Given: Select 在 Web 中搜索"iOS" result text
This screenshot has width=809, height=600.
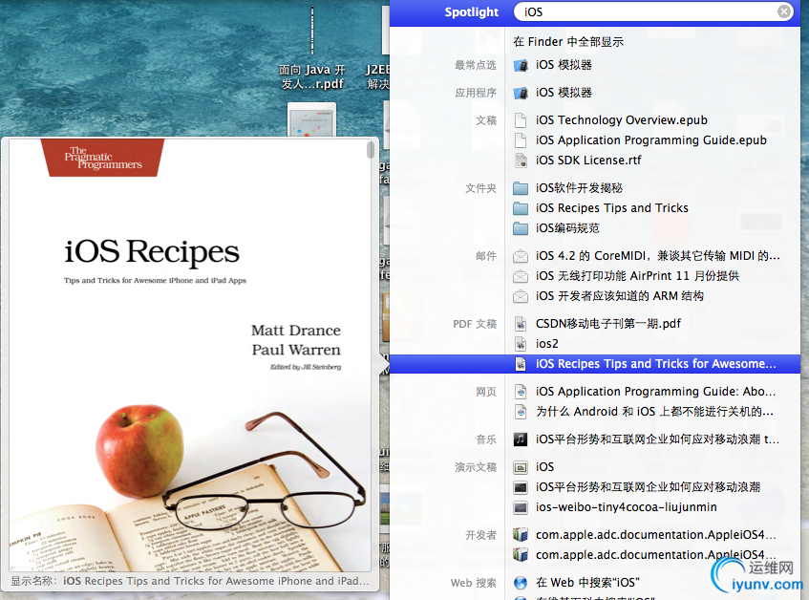Looking at the screenshot, I should 587,583.
